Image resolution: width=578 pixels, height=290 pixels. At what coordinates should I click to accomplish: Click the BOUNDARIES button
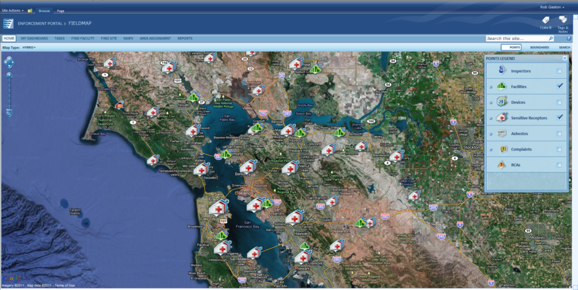coord(540,47)
